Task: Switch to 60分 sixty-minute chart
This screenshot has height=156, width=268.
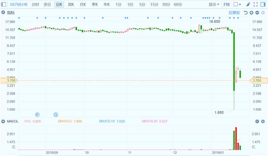Action: pyautogui.click(x=178, y=4)
